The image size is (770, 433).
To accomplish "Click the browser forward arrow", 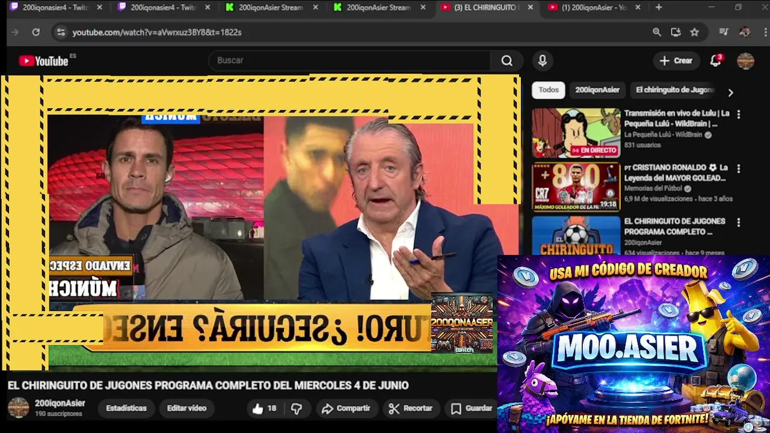I will [16, 32].
